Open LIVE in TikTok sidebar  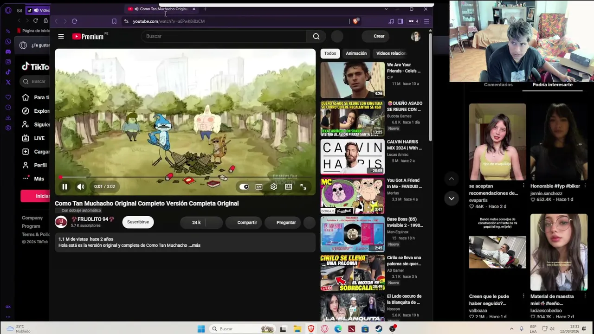33,138
